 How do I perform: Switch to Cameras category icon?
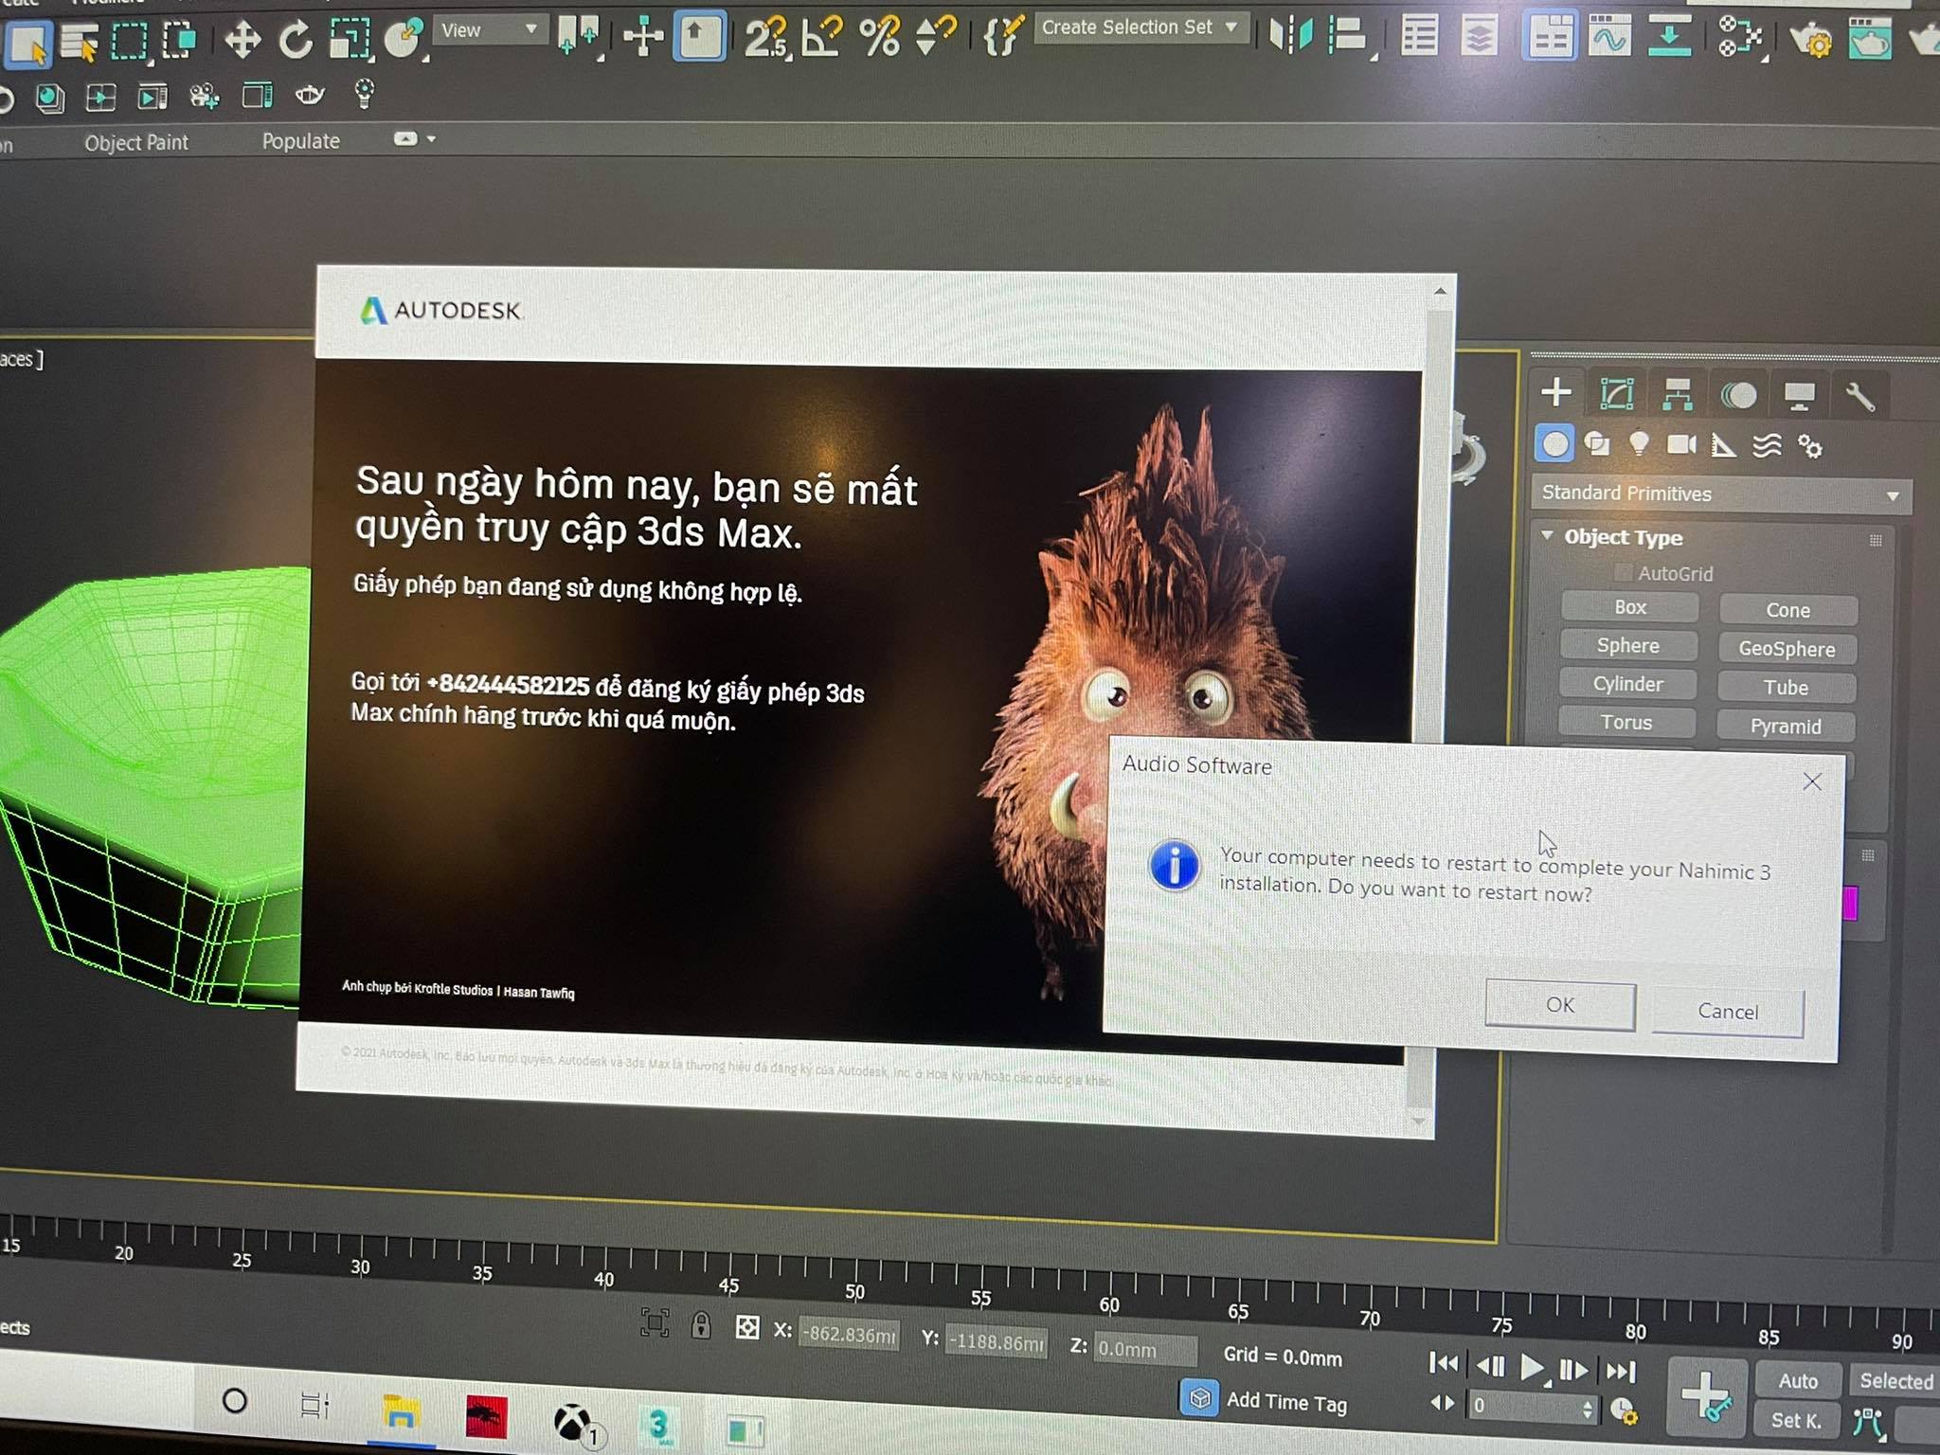pyautogui.click(x=1681, y=444)
